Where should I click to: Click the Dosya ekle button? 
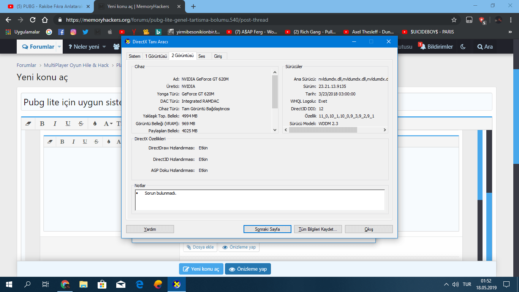[200, 247]
